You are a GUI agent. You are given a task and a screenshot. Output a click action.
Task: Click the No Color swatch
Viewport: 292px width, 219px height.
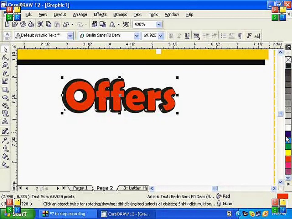288,60
